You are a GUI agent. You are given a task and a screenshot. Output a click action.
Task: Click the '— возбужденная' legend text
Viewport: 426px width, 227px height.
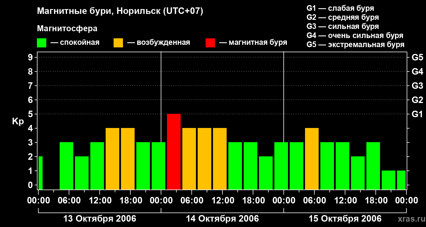158,43
